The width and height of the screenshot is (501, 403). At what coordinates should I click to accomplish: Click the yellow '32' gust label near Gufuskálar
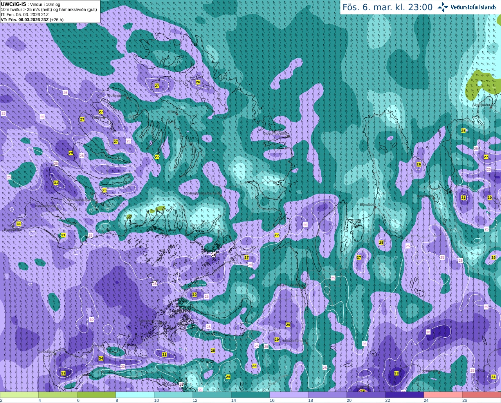pos(63,373)
